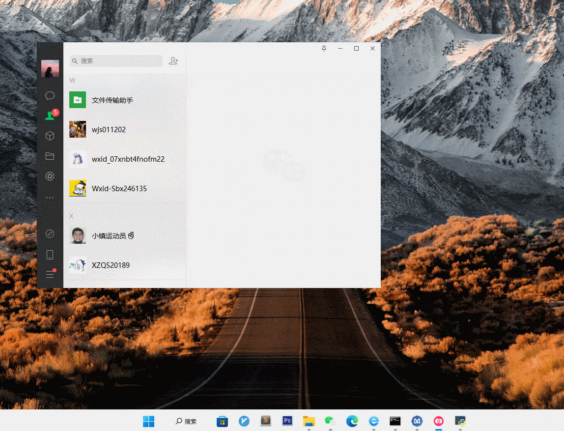Click the mobile phone icon in sidebar
This screenshot has height=431, width=564.
tap(50, 255)
